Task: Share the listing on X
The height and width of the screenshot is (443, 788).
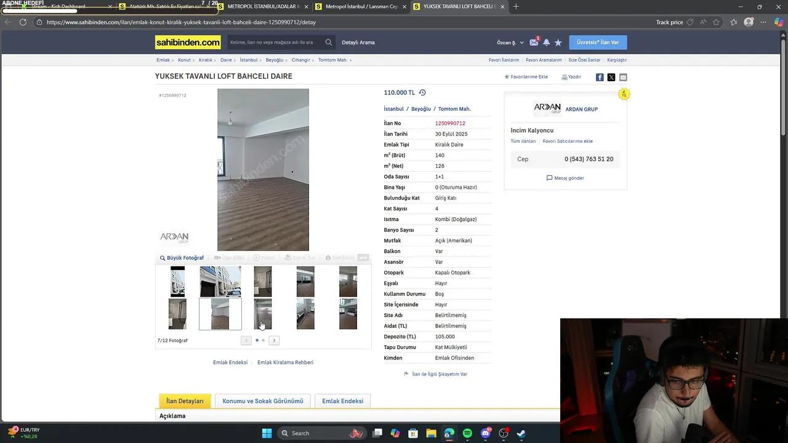Action: (611, 77)
